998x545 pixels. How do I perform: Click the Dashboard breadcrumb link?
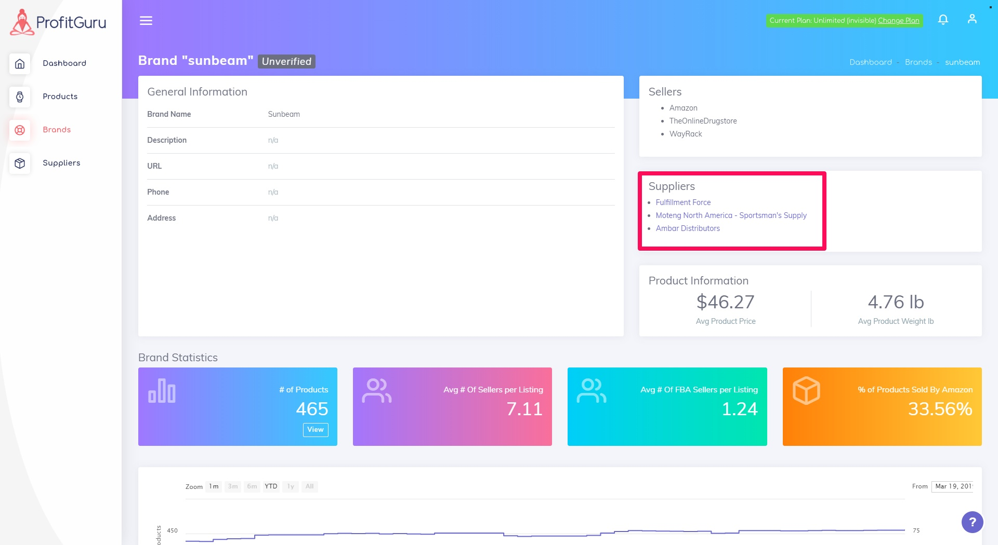tap(870, 62)
